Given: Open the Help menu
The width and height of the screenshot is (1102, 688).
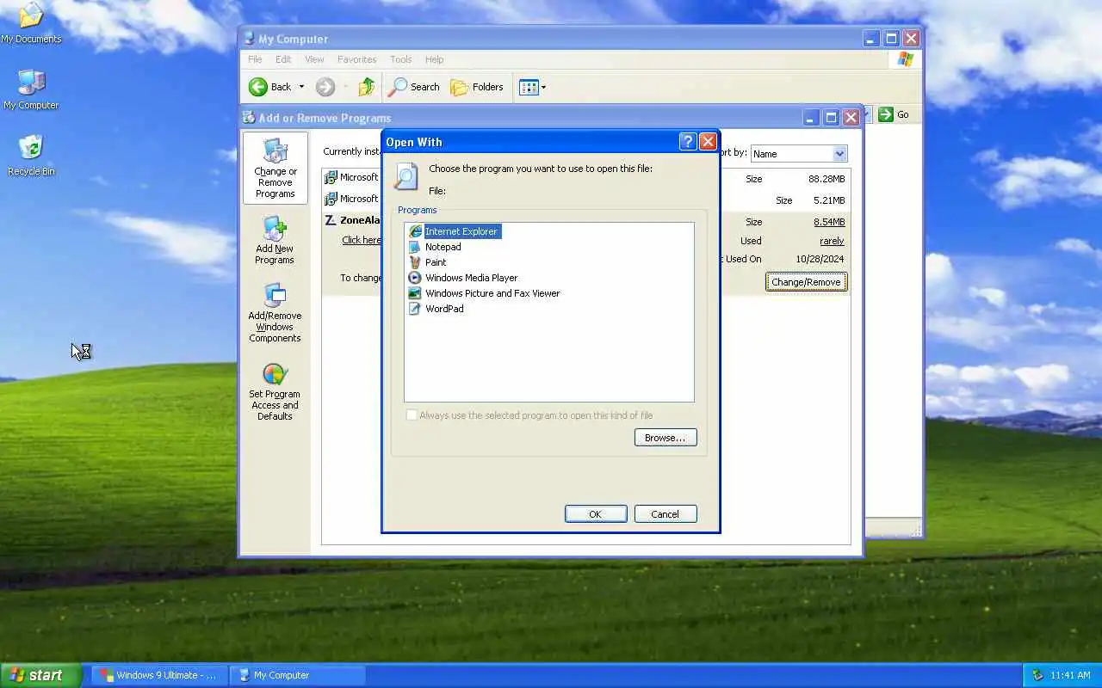Looking at the screenshot, I should (434, 59).
